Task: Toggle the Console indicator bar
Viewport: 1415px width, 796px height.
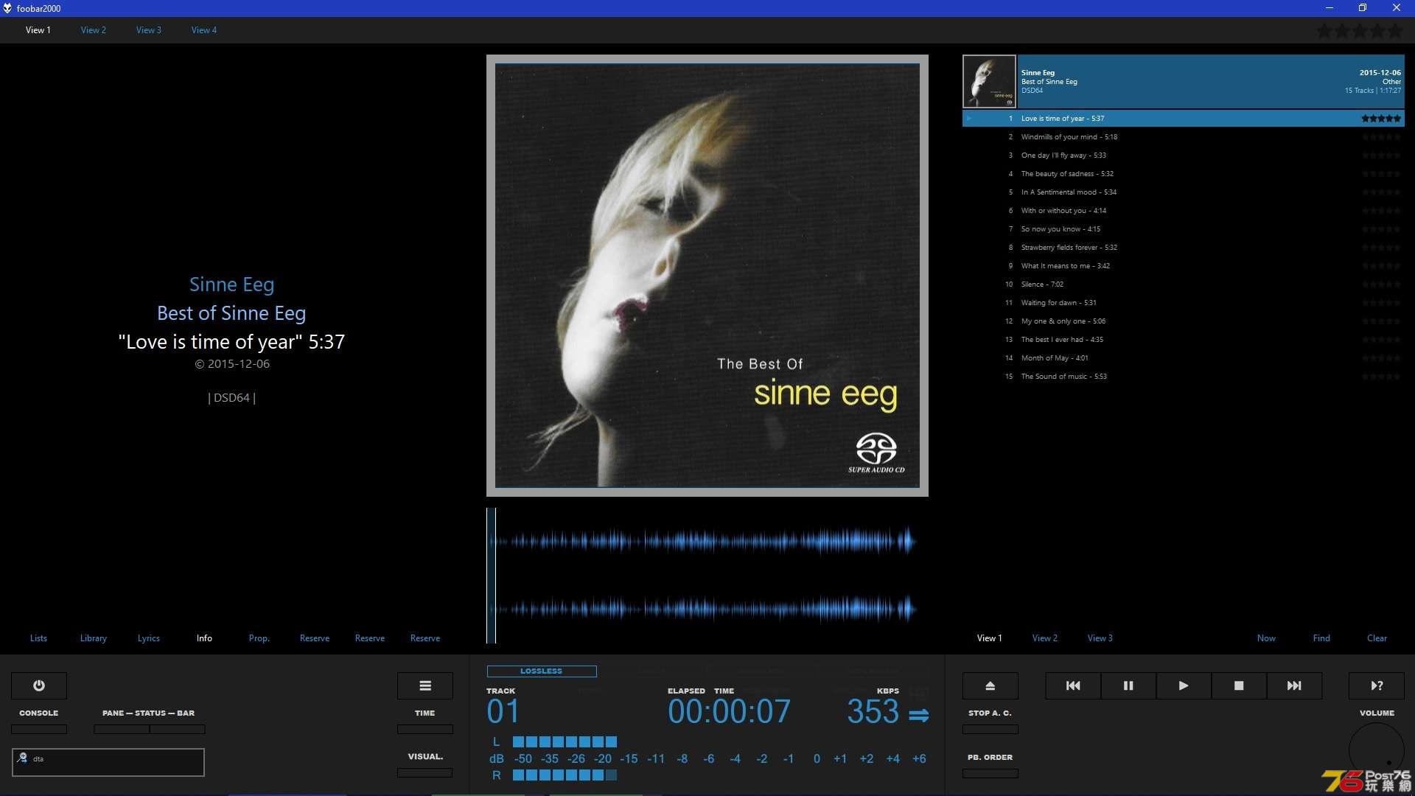Action: [39, 729]
